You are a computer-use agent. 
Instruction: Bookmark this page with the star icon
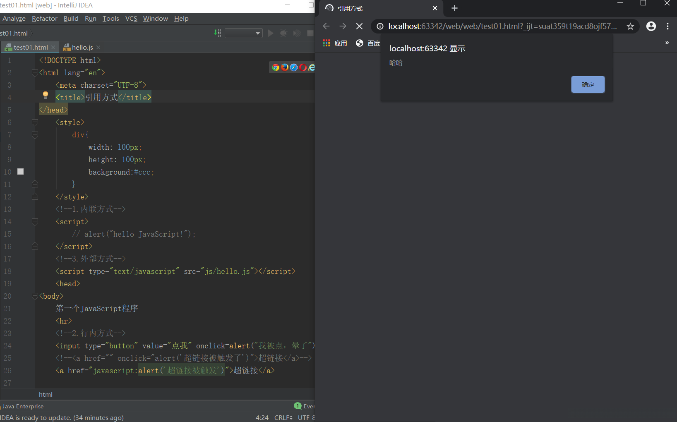coord(630,26)
